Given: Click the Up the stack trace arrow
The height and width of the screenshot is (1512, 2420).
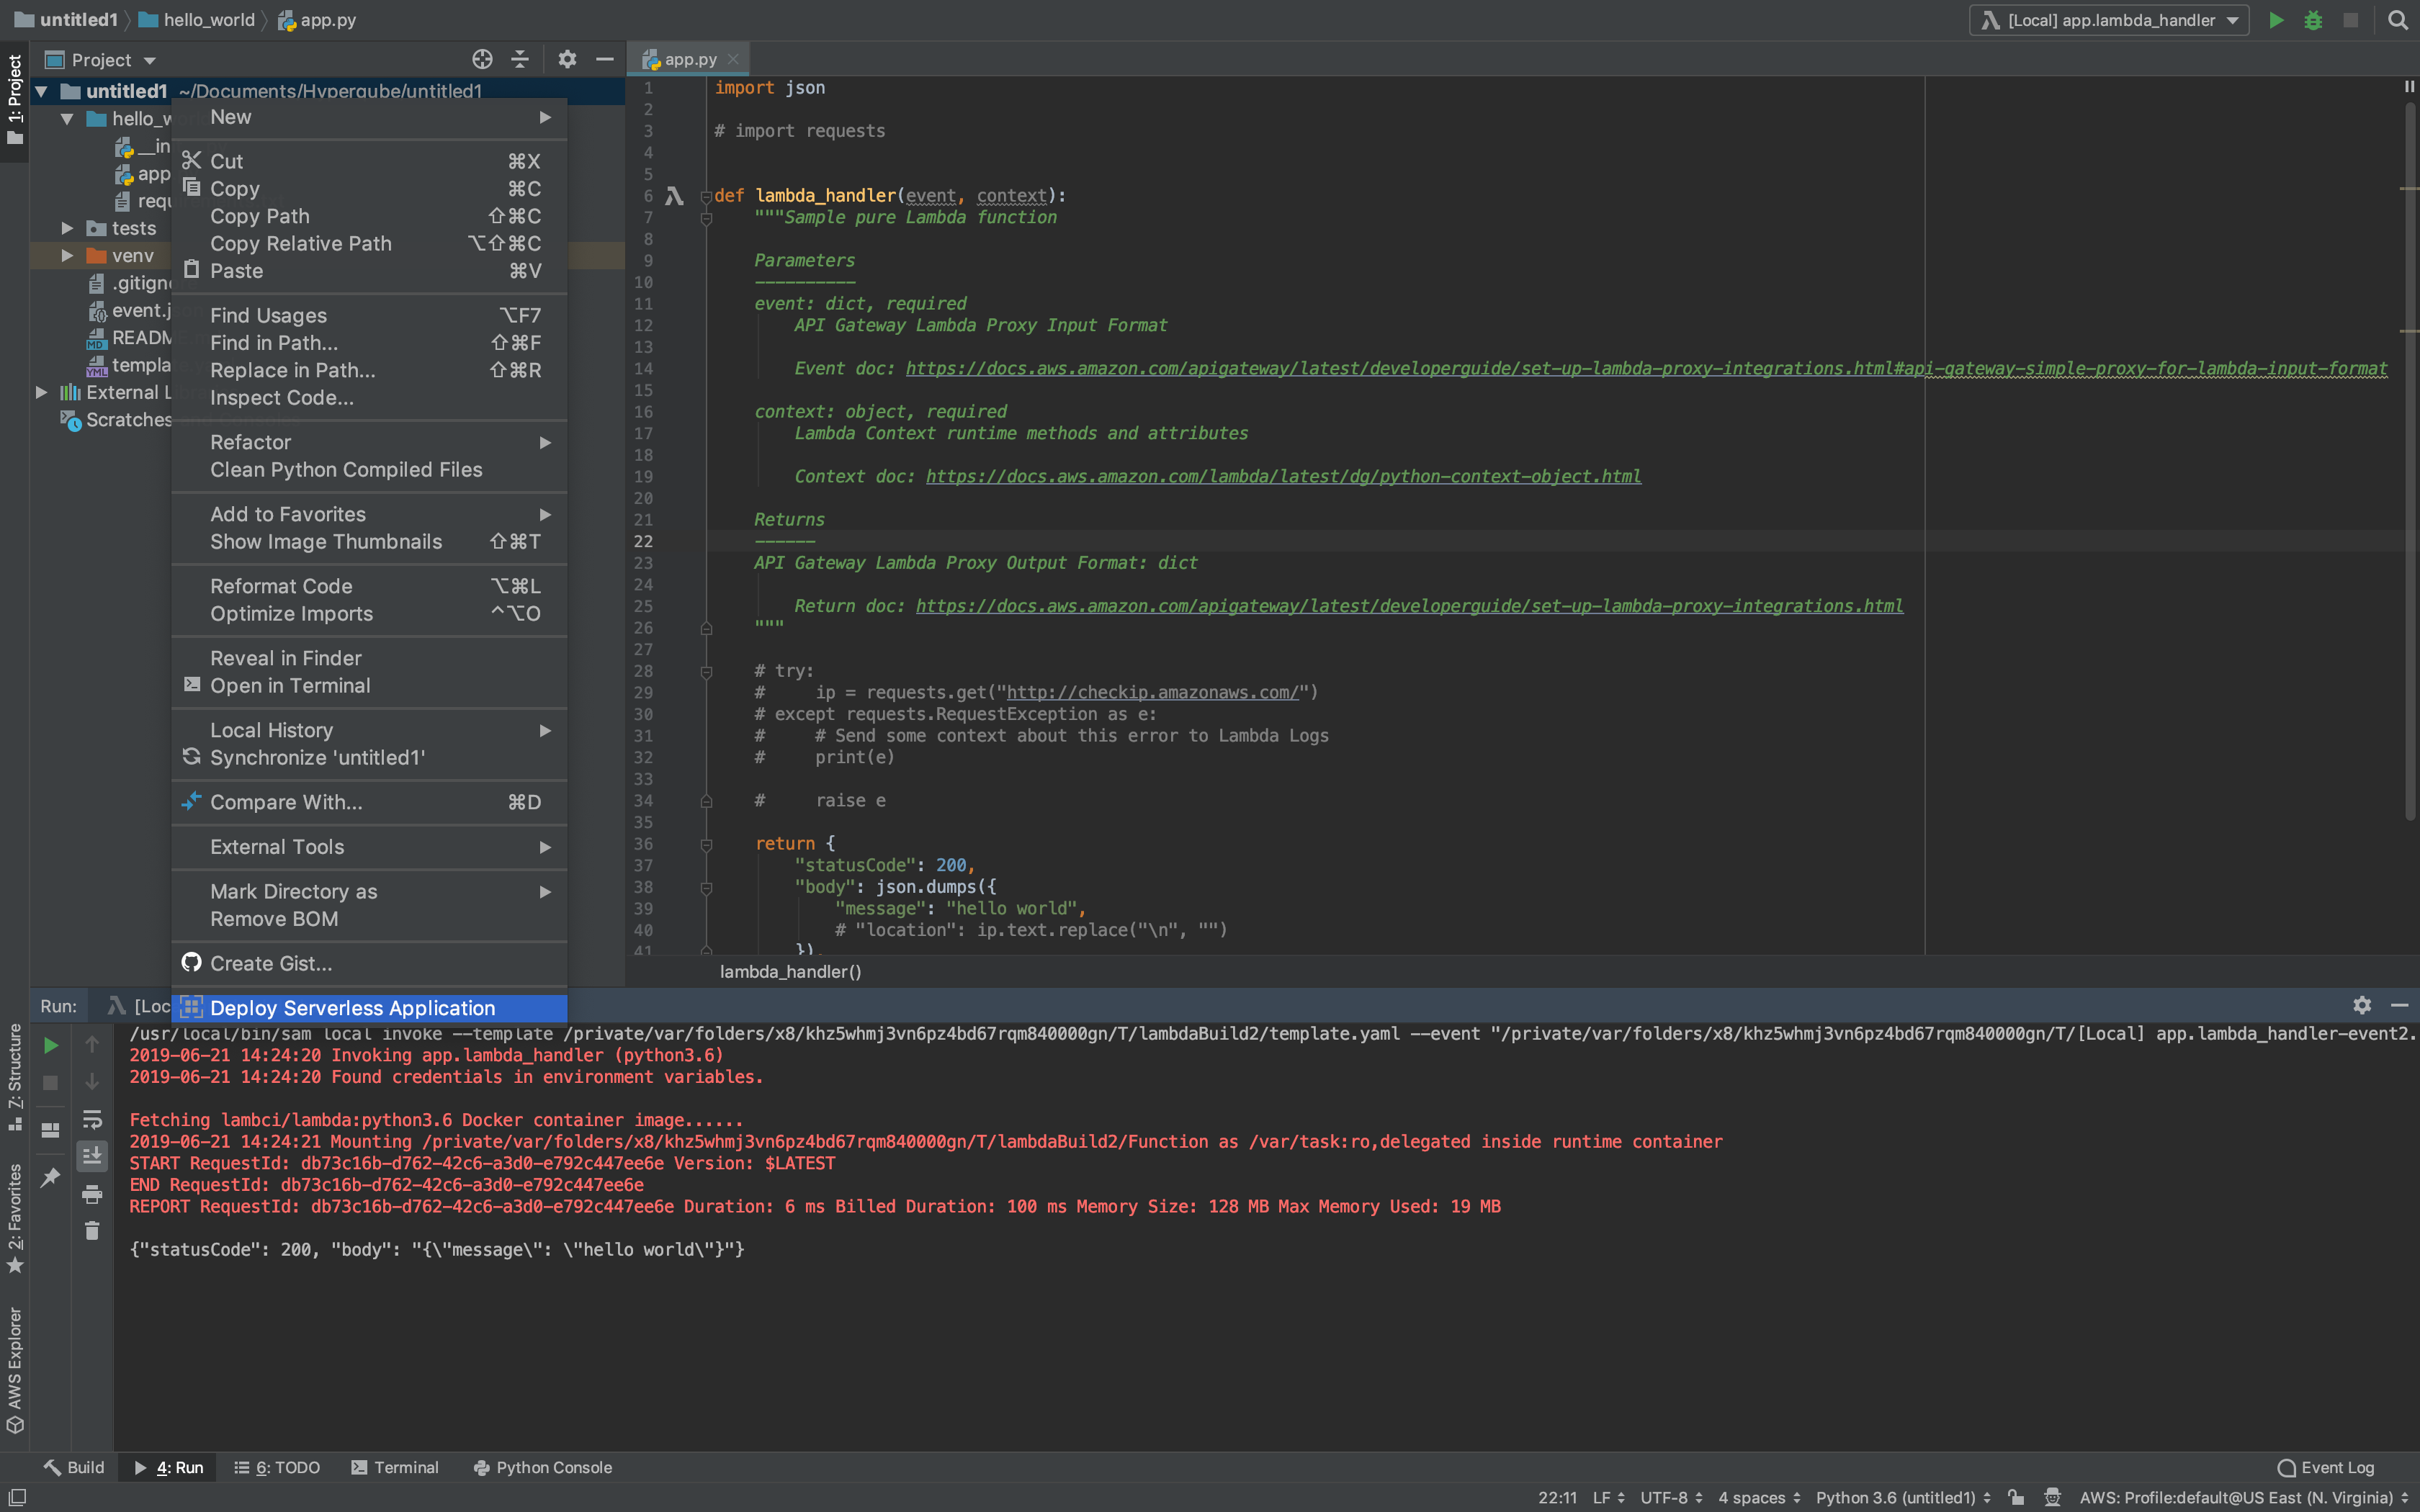Looking at the screenshot, I should pos(92,1044).
